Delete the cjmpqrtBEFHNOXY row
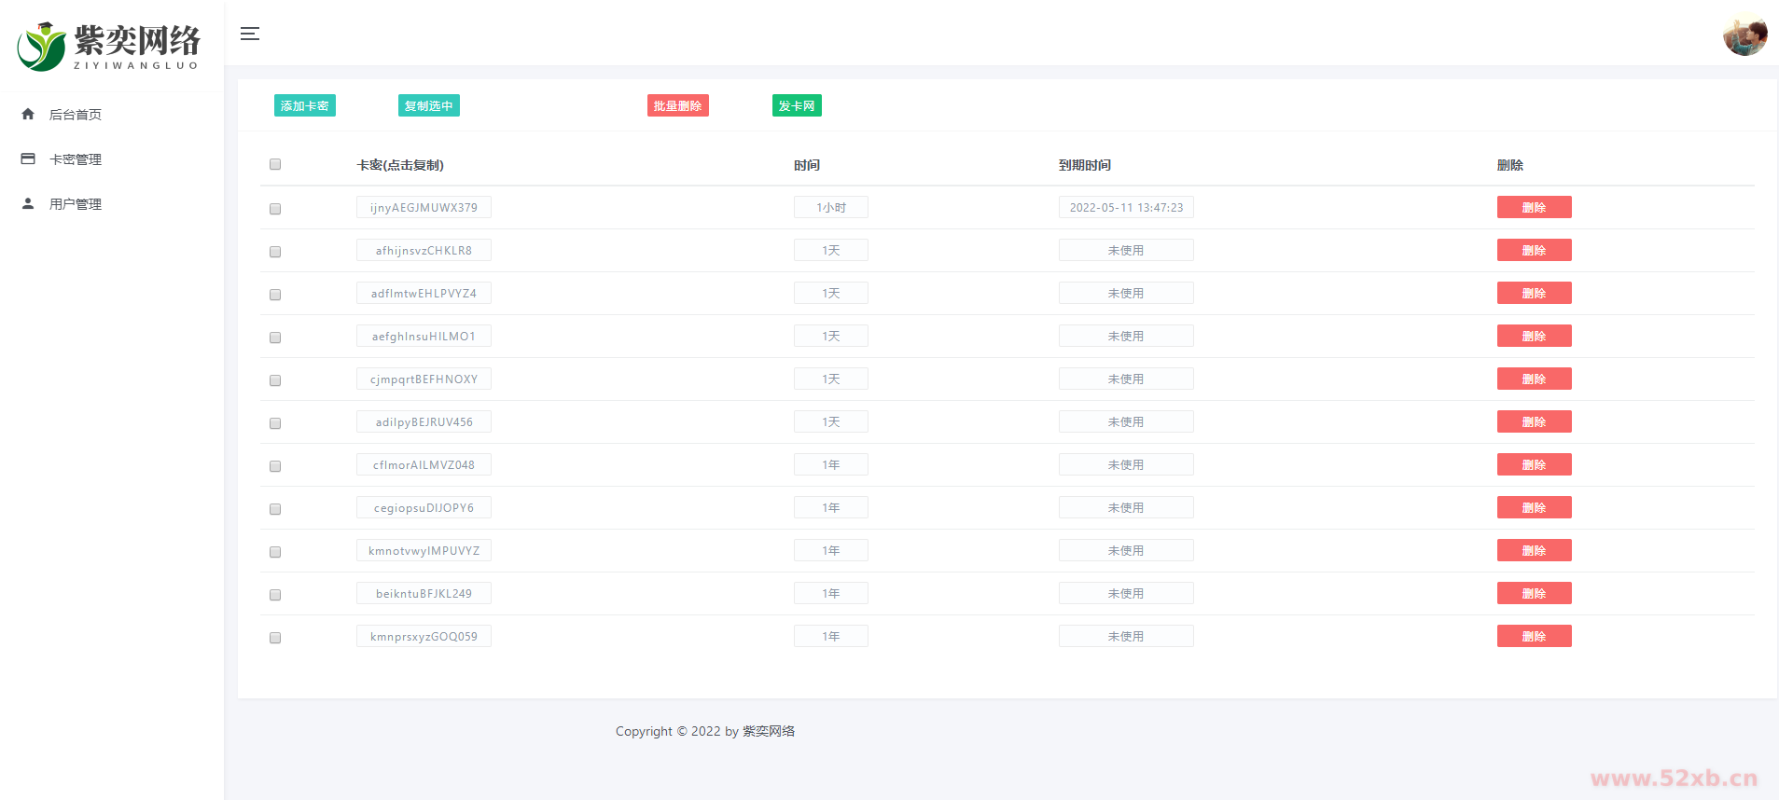Screen dimensions: 1779x800 pos(1534,379)
